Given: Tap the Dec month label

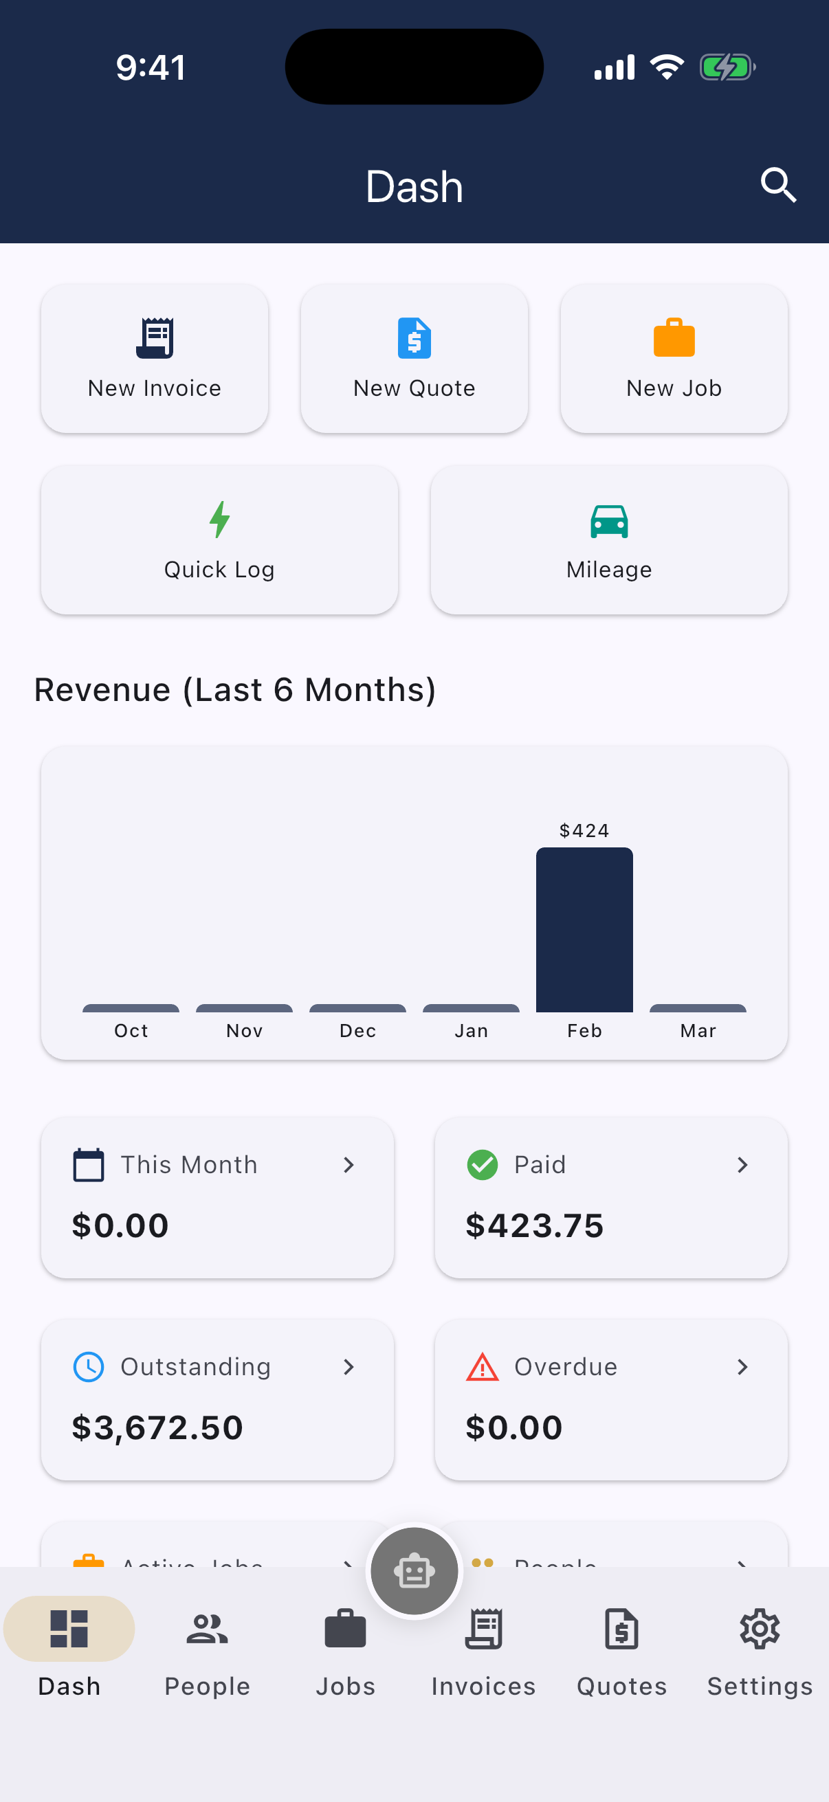Looking at the screenshot, I should 357,1031.
